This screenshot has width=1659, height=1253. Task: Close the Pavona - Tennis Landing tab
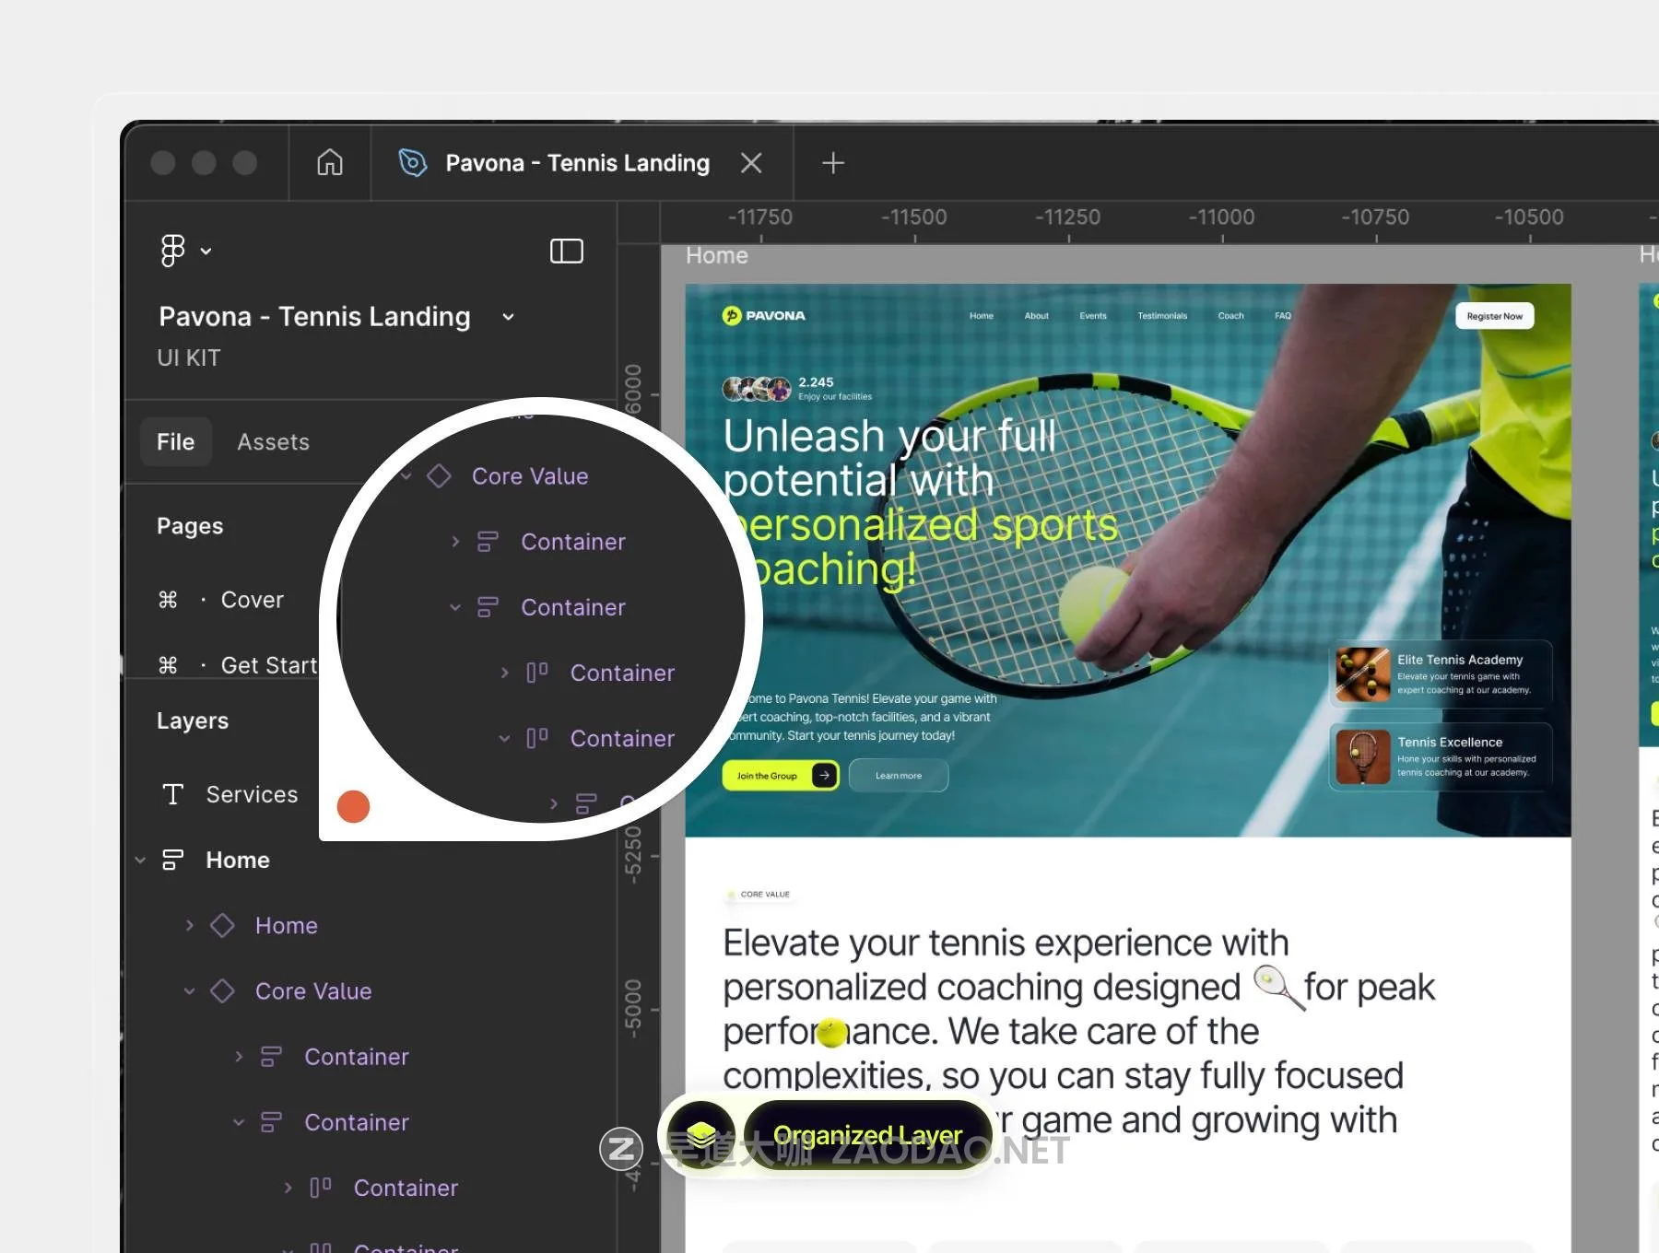pyautogui.click(x=751, y=163)
